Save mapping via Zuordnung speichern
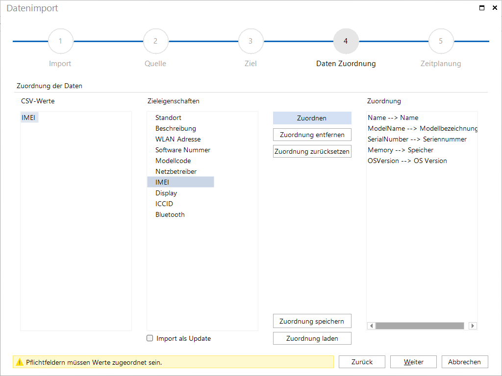The width and height of the screenshot is (502, 376). (312, 321)
